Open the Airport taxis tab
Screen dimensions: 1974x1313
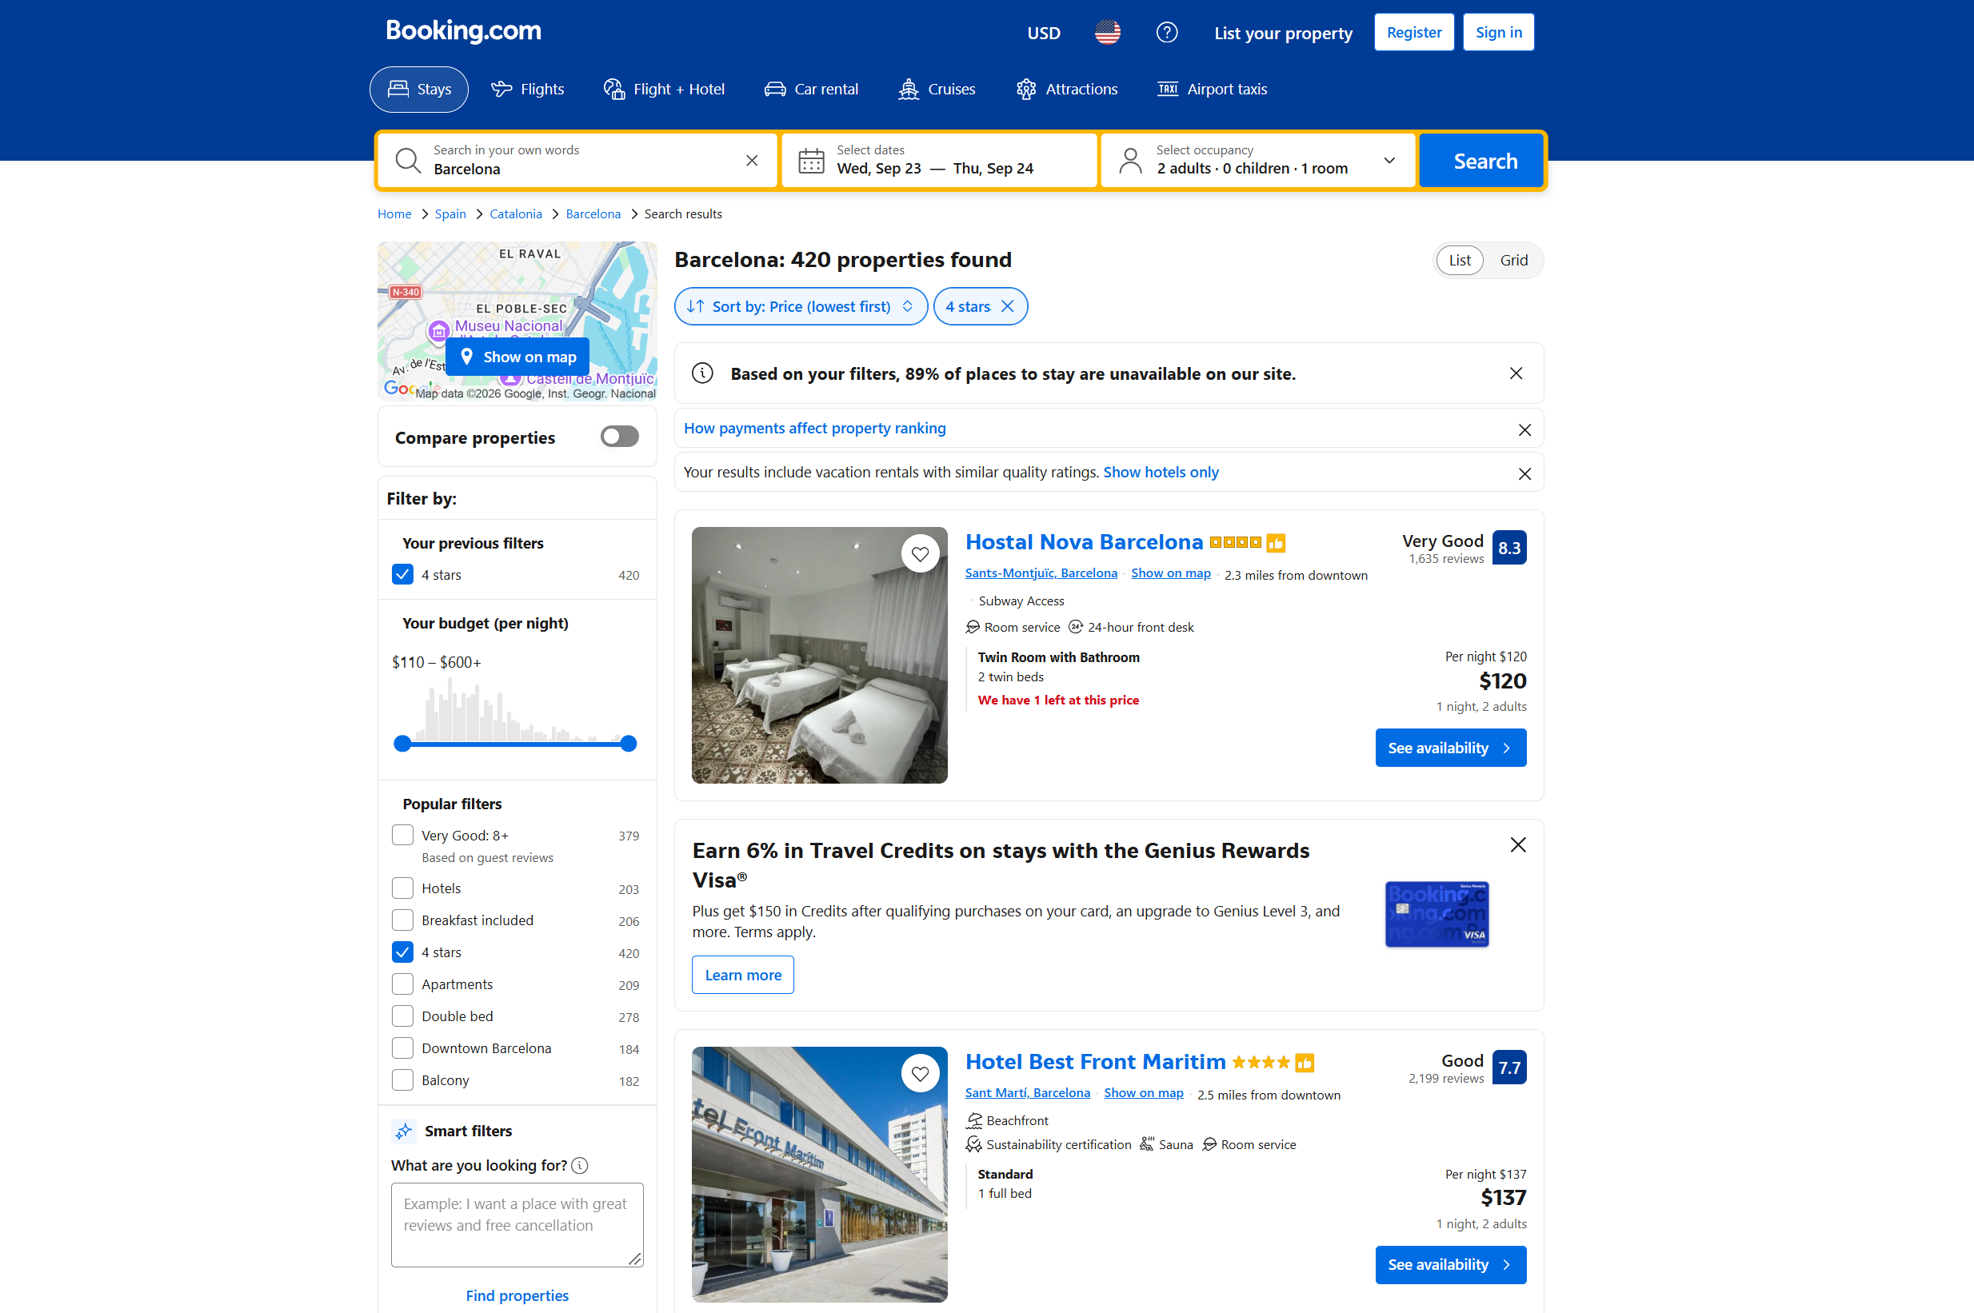pyautogui.click(x=1212, y=89)
